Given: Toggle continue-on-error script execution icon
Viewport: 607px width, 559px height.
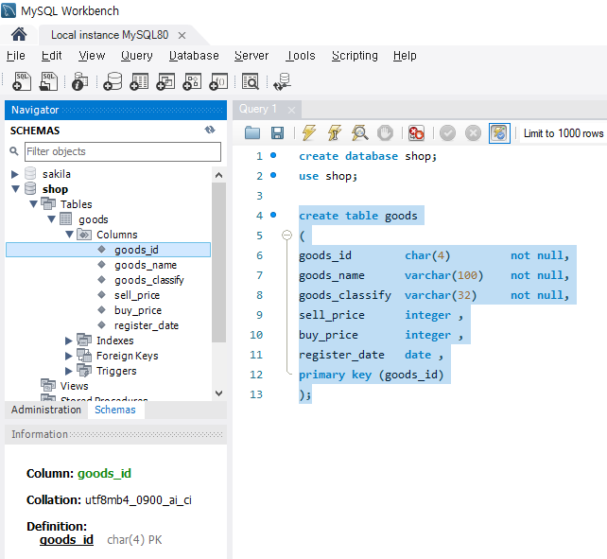Looking at the screenshot, I should pyautogui.click(x=417, y=132).
